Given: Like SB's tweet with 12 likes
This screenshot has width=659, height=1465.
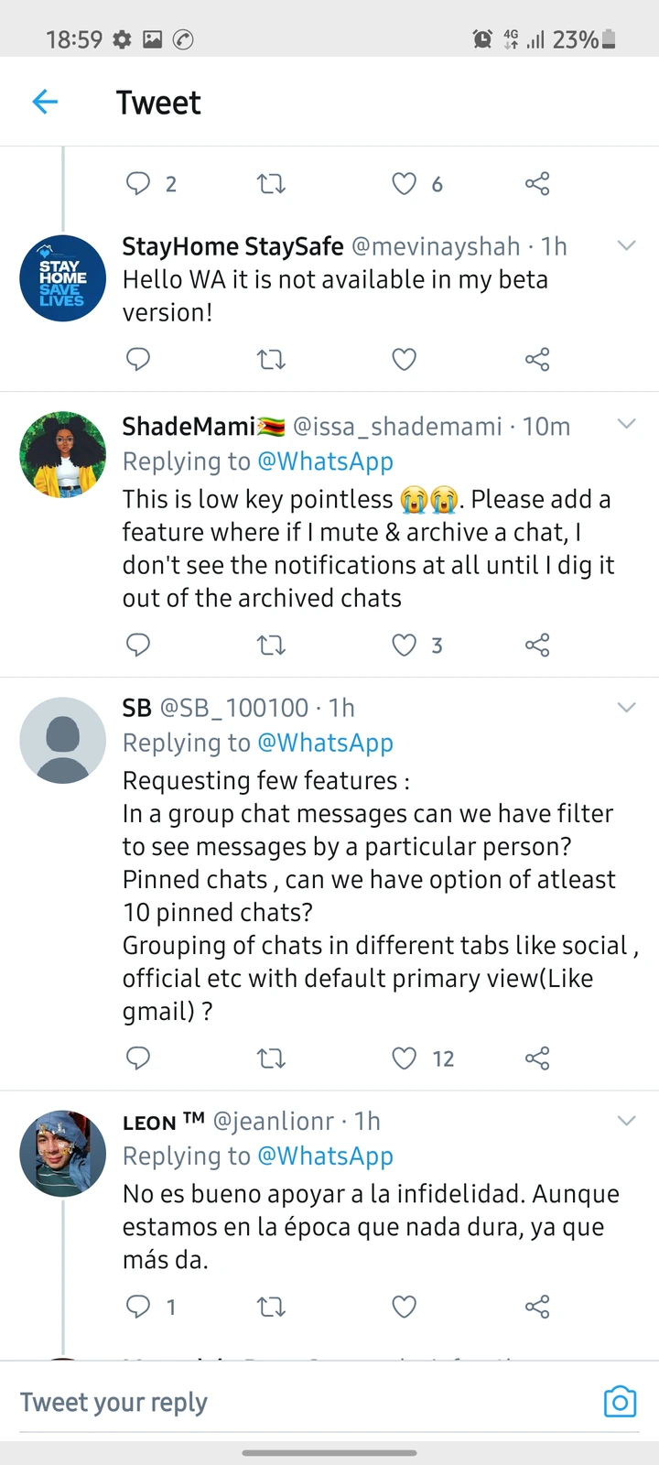Looking at the screenshot, I should coord(405,1058).
